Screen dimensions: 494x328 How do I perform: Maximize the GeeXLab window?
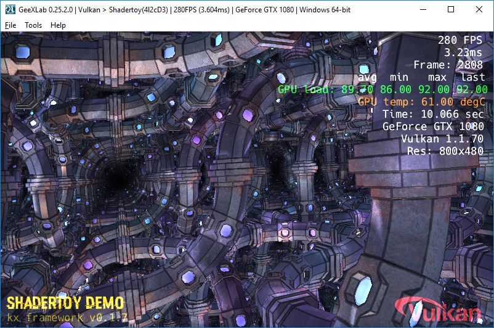451,9
